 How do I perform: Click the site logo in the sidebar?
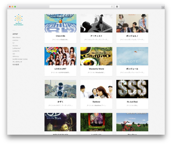click(19, 20)
